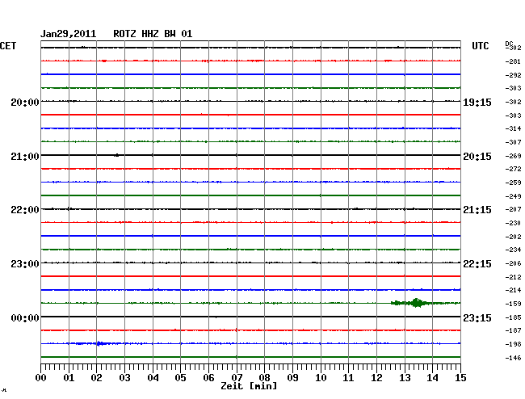This screenshot has width=525, height=399.
Task: Click the minute-axis tick label 03
Action: [x=124, y=378]
